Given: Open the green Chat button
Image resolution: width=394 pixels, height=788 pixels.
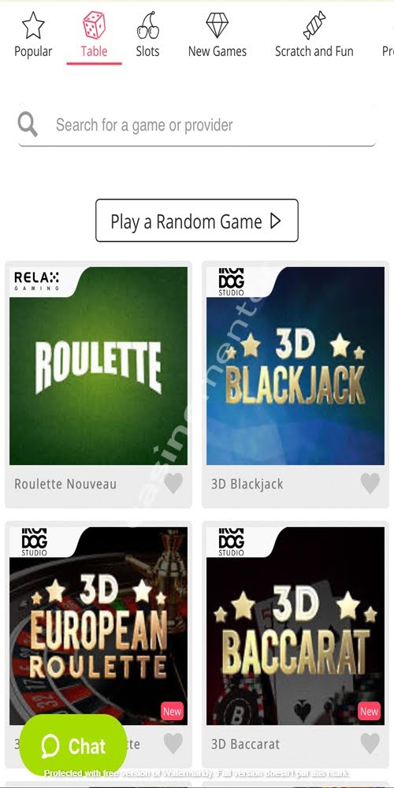Looking at the screenshot, I should click(x=73, y=746).
